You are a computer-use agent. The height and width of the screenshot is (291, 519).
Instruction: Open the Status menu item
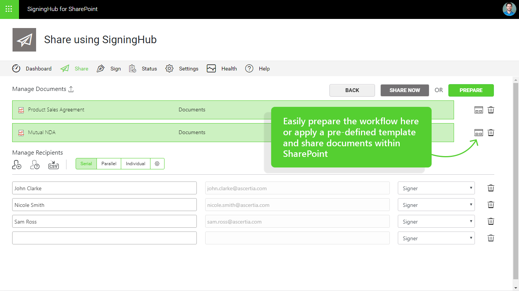pos(149,69)
